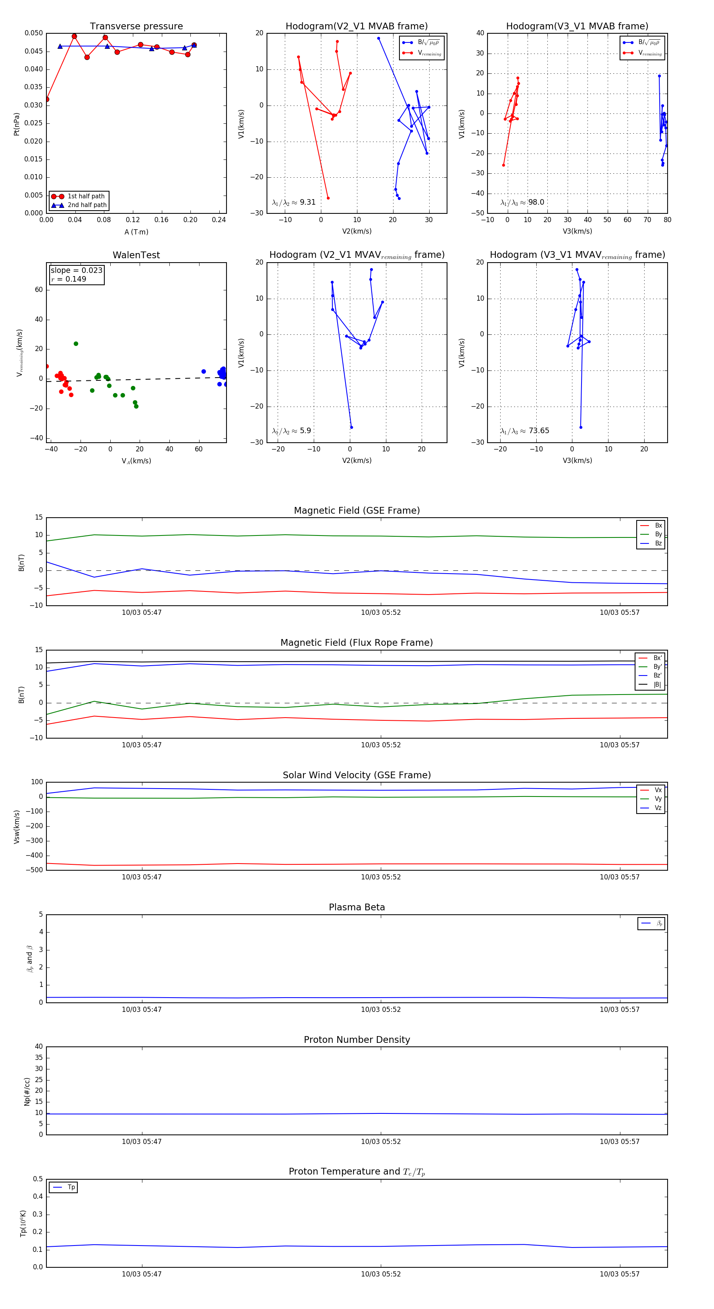Image resolution: width=714 pixels, height=1309 pixels.
Task: Click the 'Magnetic Field (GSE Frame)' title
Action: click(357, 511)
